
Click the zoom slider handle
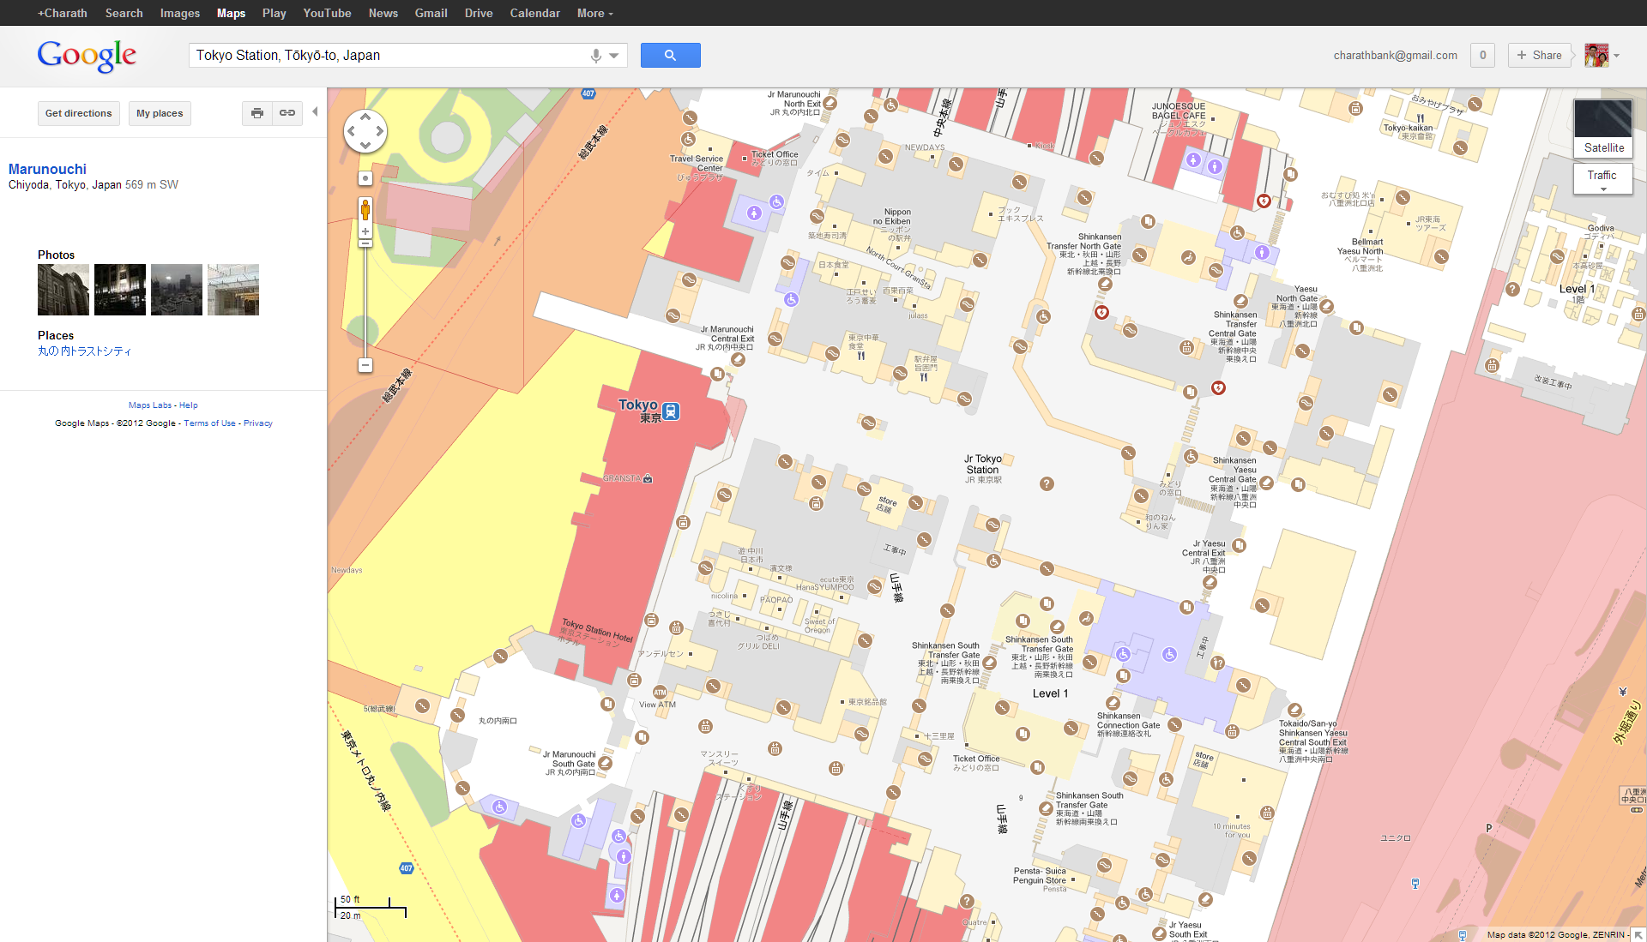[365, 243]
